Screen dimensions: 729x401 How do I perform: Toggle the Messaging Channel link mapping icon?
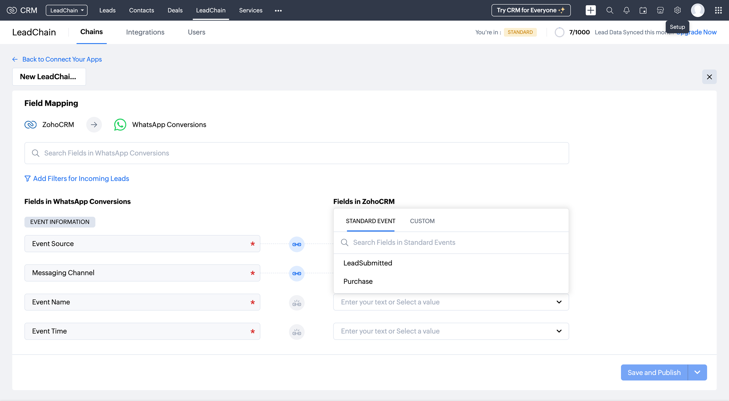(x=297, y=274)
